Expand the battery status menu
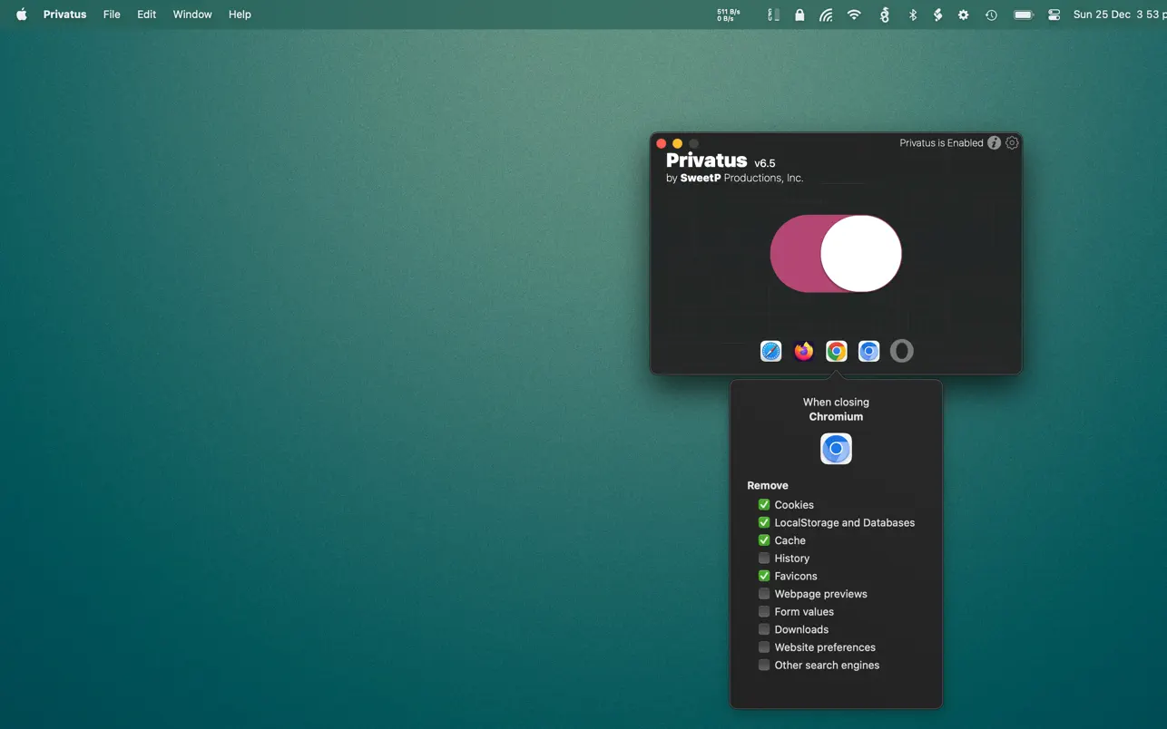Screen dimensions: 1167x729 [1023, 15]
